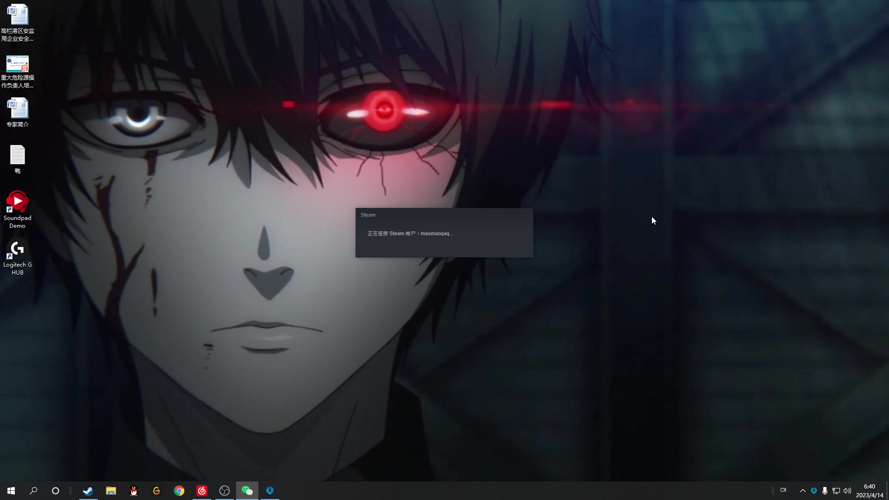Image resolution: width=889 pixels, height=500 pixels.
Task: Switch to OBS Studio in the taskbar
Action: pos(225,491)
